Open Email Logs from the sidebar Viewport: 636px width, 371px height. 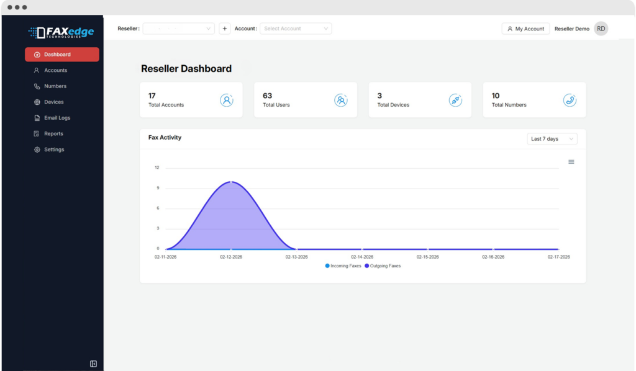pyautogui.click(x=57, y=118)
